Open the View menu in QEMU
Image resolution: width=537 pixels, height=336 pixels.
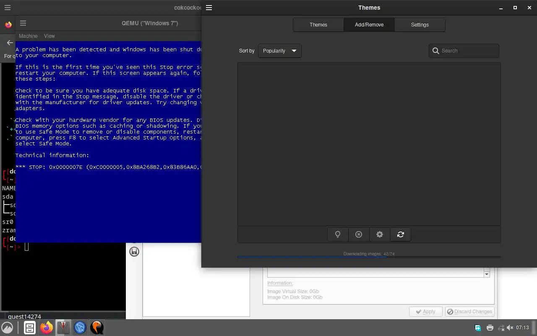point(50,36)
